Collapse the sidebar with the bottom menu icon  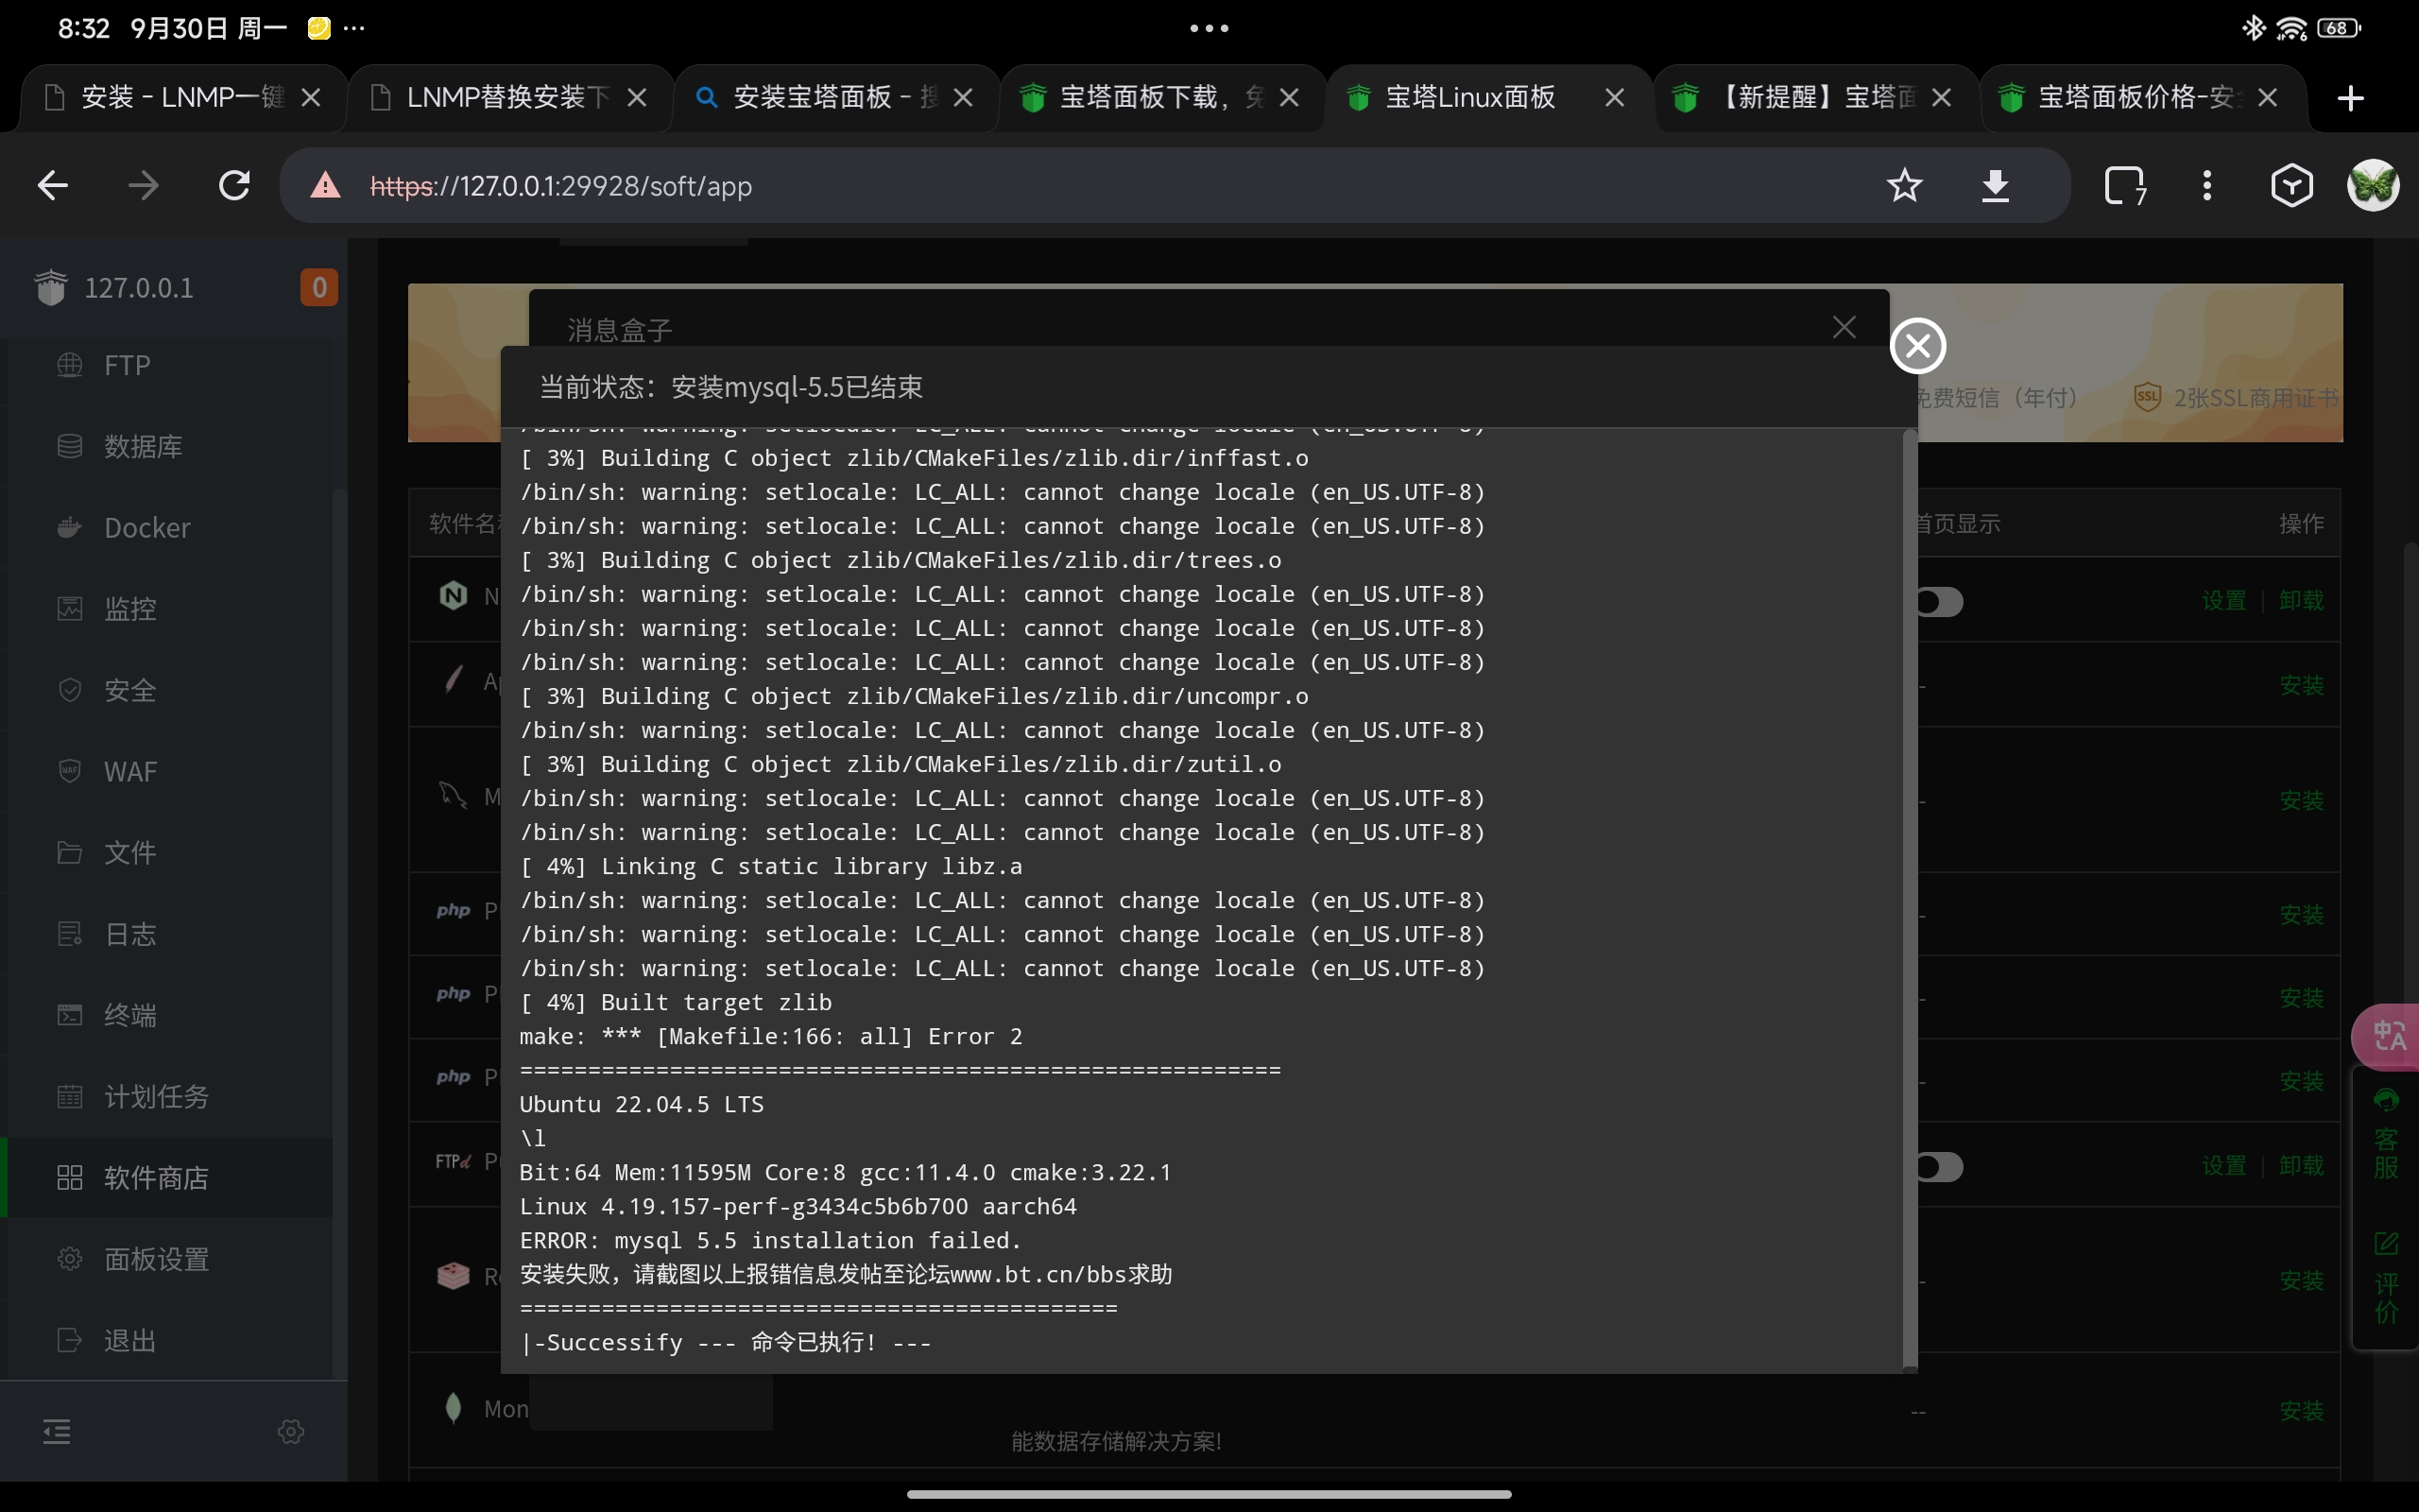[57, 1431]
